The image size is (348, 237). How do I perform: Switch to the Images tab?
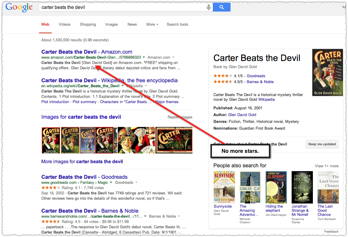click(x=112, y=24)
